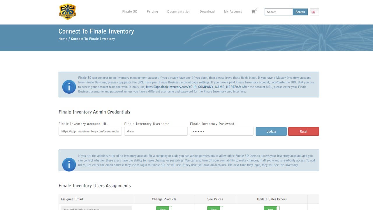The height and width of the screenshot is (210, 373).
Task: Click the See Prices column header
Action: coord(215,199)
